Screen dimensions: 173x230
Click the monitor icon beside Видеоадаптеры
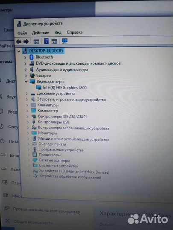pos(32,81)
